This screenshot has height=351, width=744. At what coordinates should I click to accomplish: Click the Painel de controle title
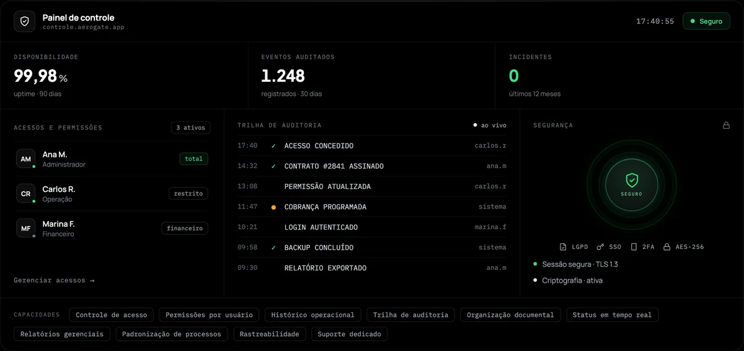78,17
